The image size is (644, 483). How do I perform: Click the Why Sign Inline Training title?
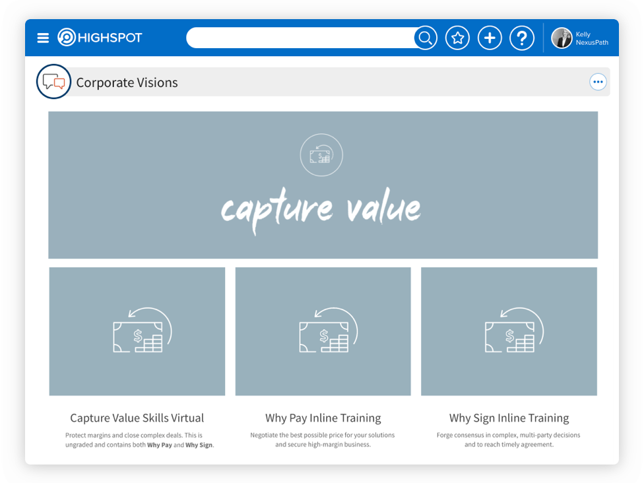(509, 418)
